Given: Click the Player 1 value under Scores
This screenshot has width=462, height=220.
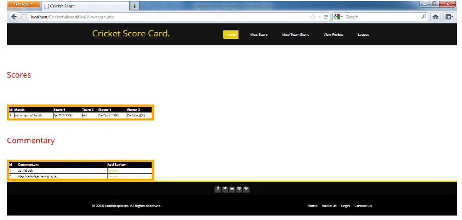Looking at the screenshot, I should [x=108, y=115].
